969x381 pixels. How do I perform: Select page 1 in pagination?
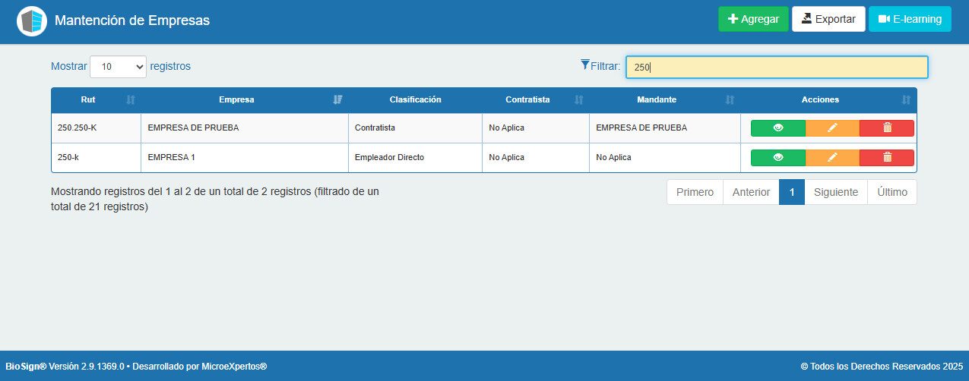click(792, 192)
